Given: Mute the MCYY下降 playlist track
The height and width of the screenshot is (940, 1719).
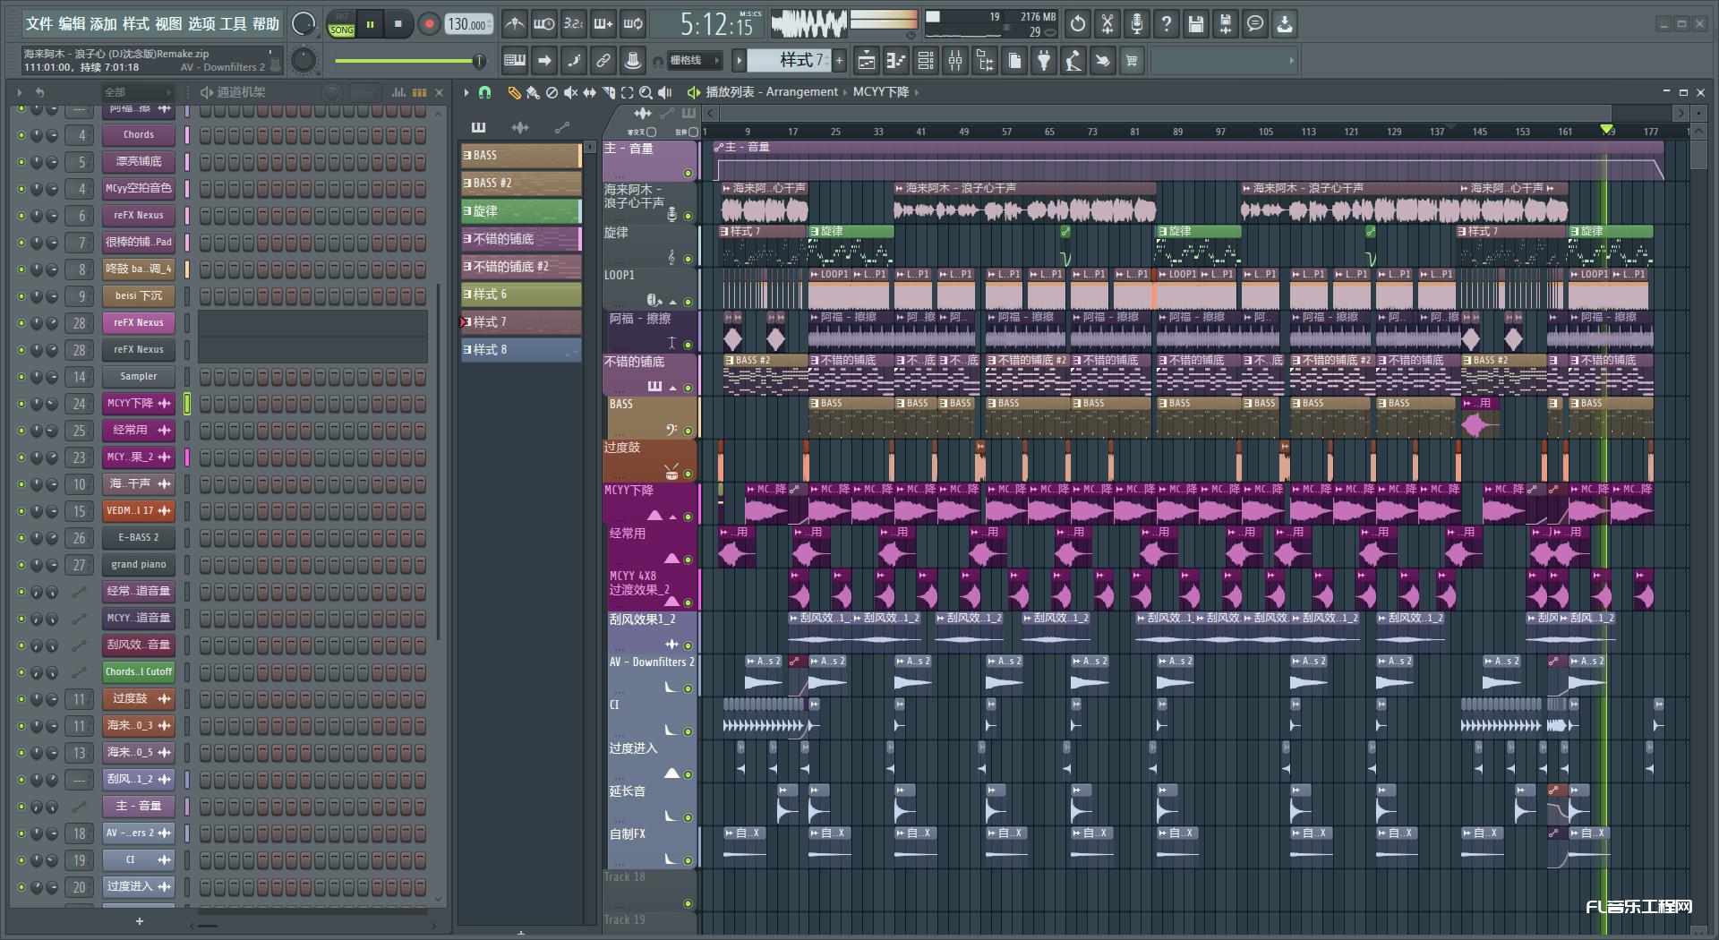Looking at the screenshot, I should [x=688, y=517].
